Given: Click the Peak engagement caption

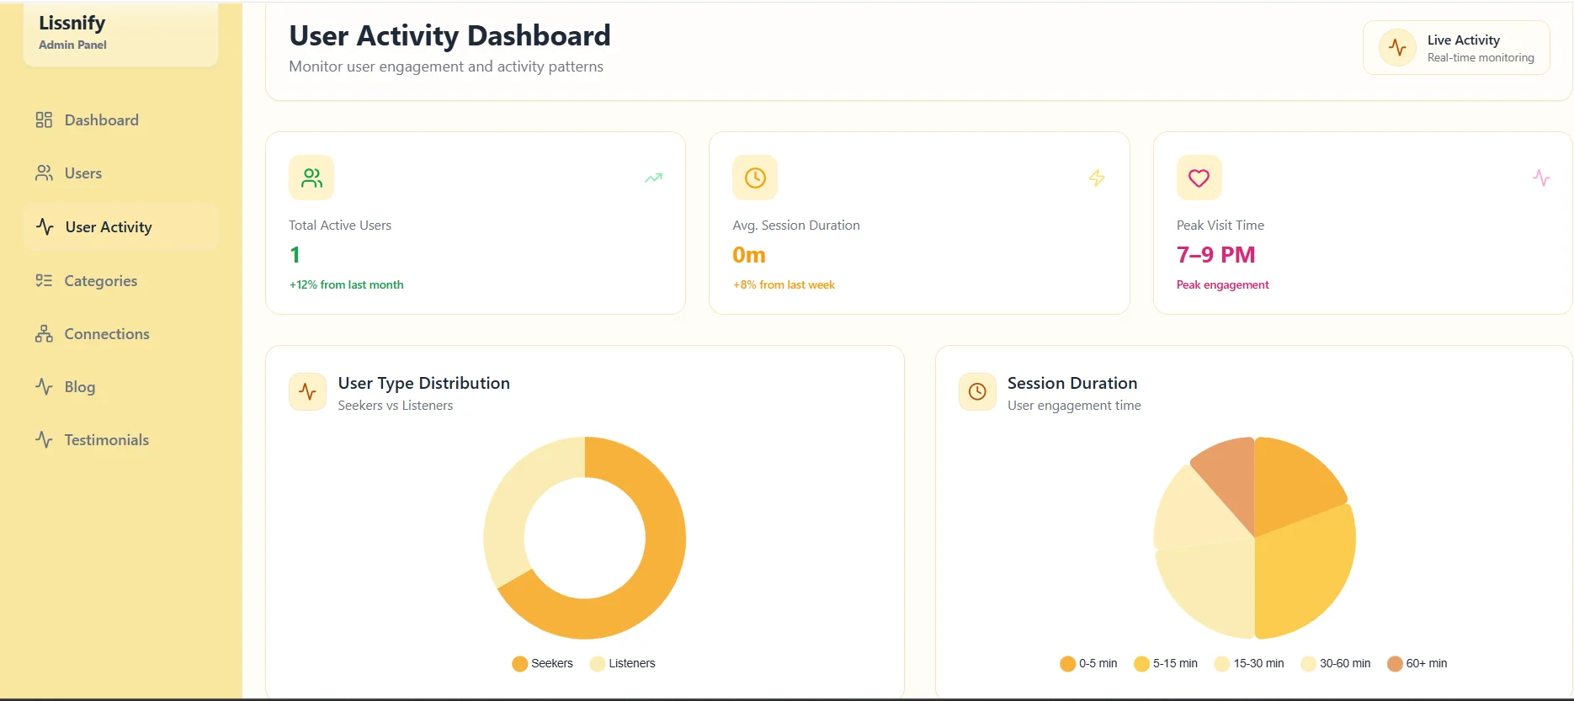Looking at the screenshot, I should pyautogui.click(x=1222, y=284).
